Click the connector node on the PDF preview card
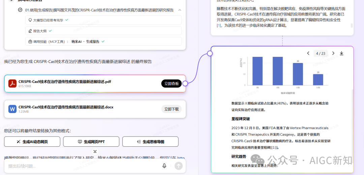 click(210, 54)
